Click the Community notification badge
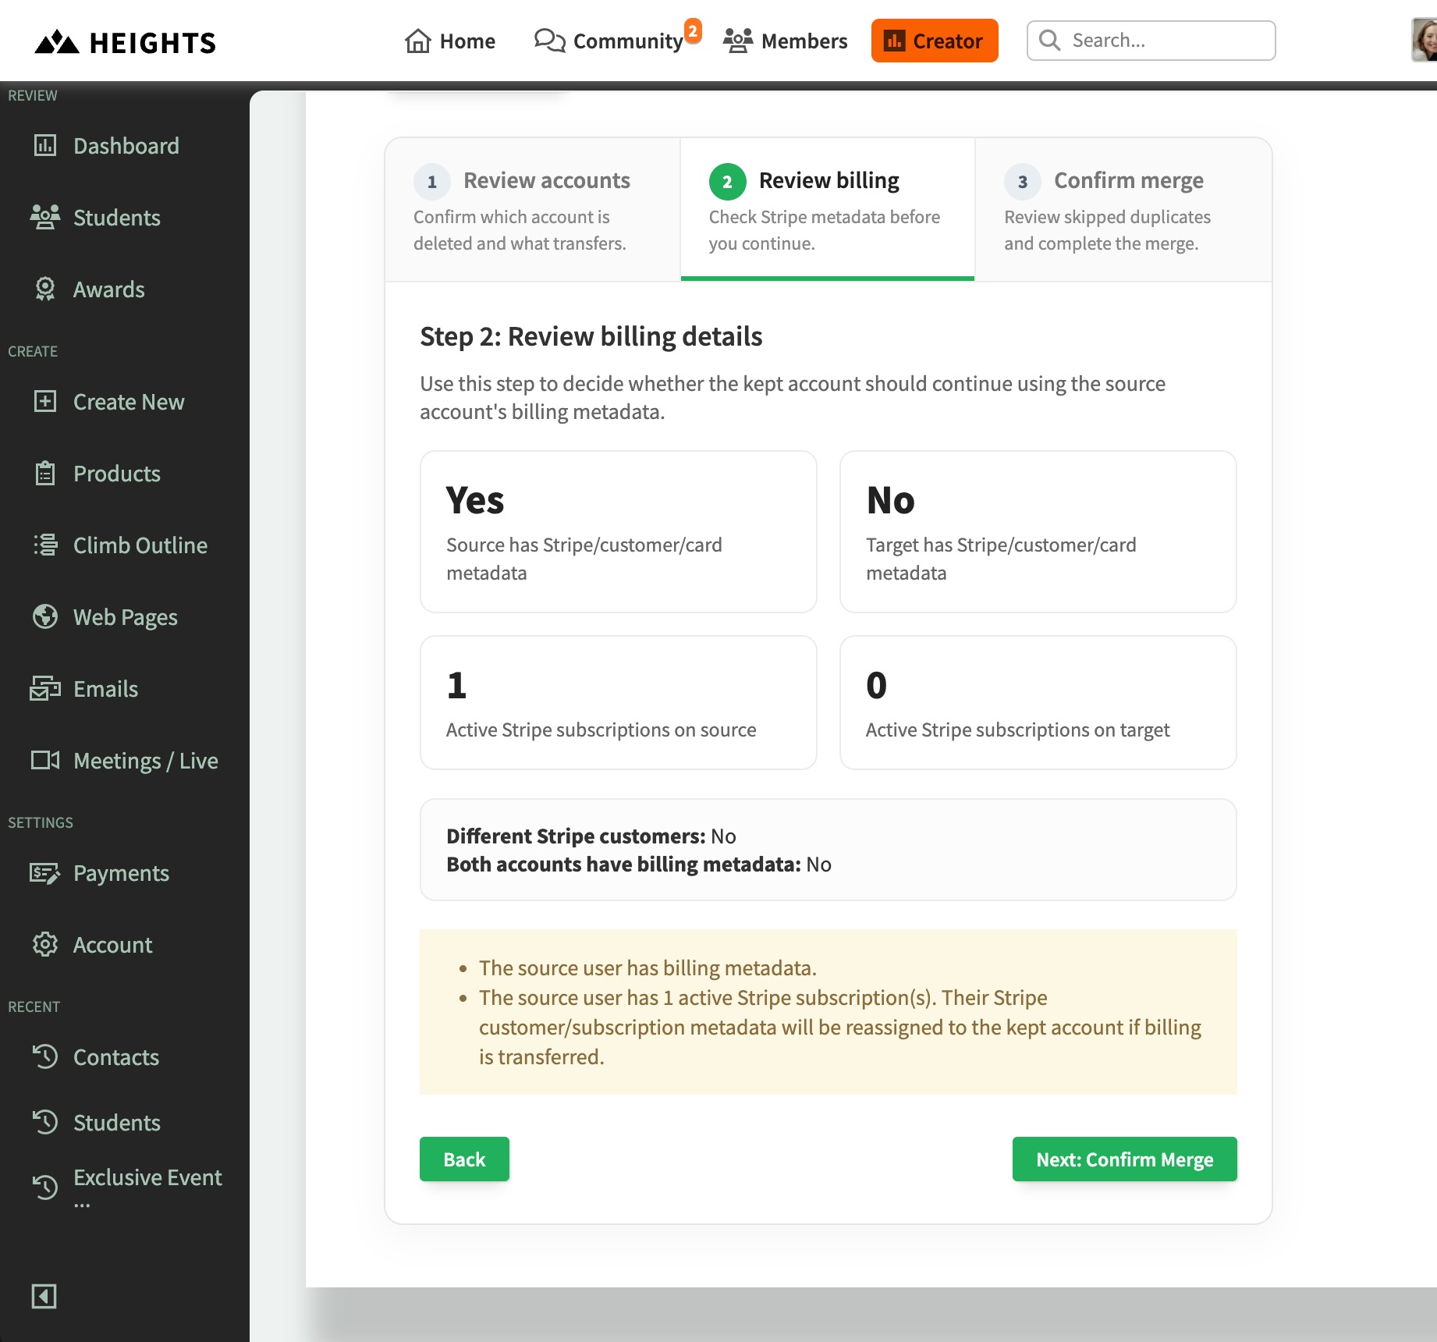The height and width of the screenshot is (1342, 1437). (x=693, y=31)
